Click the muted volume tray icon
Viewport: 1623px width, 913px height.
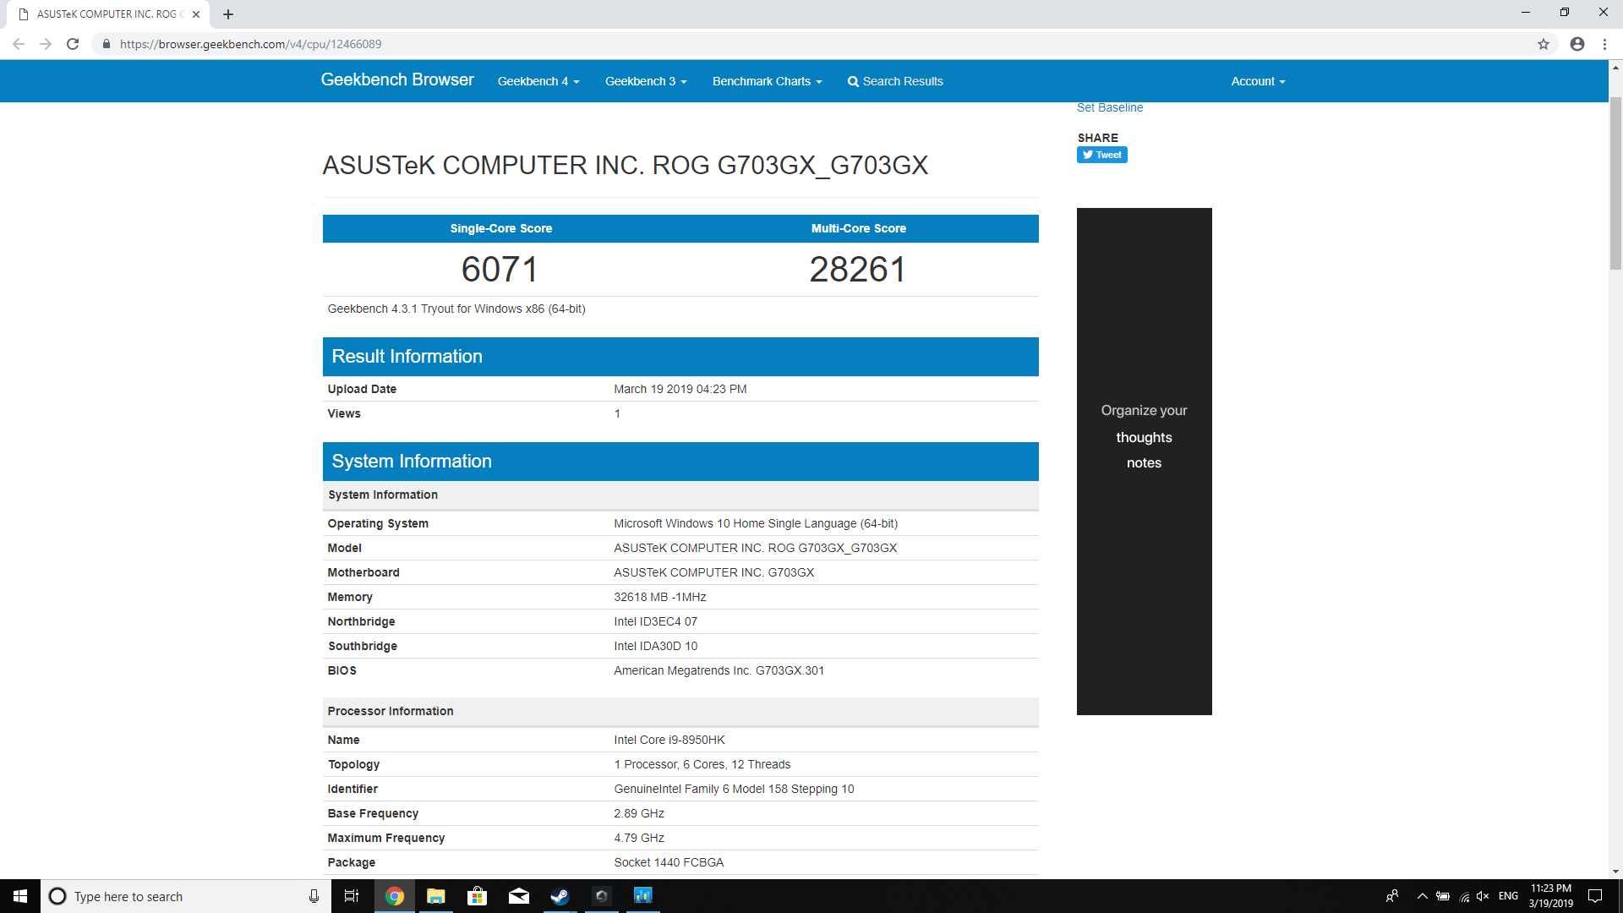1483,896
